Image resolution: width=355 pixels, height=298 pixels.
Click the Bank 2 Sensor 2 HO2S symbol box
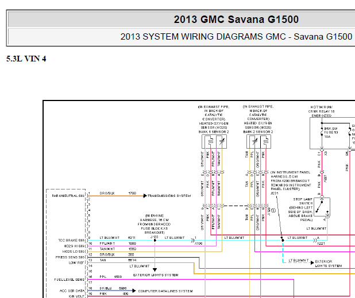click(258, 142)
